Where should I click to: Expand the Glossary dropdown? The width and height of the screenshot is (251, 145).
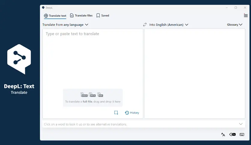pyautogui.click(x=234, y=25)
